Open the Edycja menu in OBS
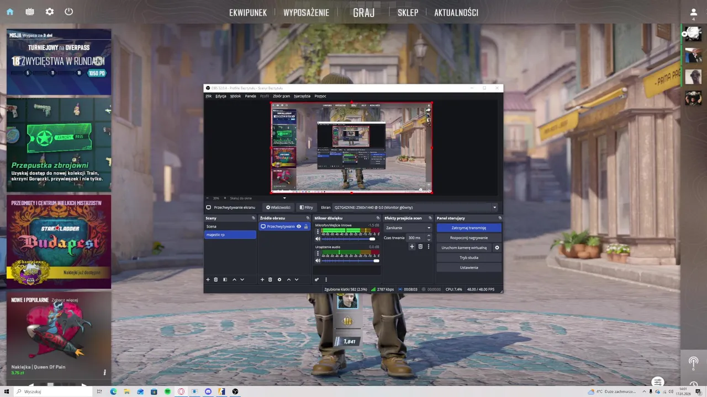707x397 pixels. pyautogui.click(x=221, y=96)
